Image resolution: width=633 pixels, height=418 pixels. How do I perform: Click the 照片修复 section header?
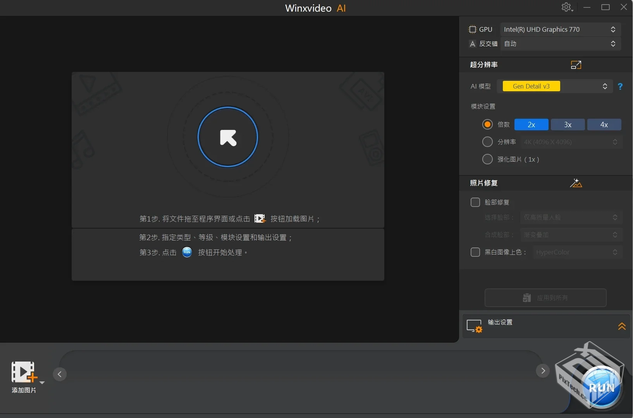pyautogui.click(x=483, y=183)
